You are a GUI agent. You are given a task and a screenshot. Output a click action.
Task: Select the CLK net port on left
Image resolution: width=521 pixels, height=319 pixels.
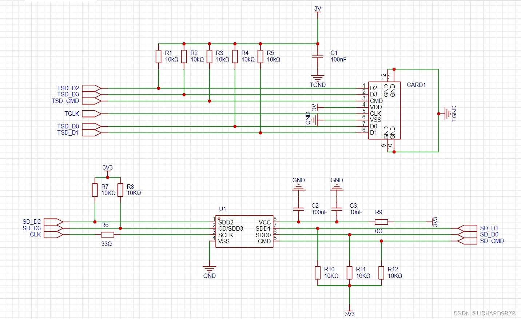tap(53, 235)
